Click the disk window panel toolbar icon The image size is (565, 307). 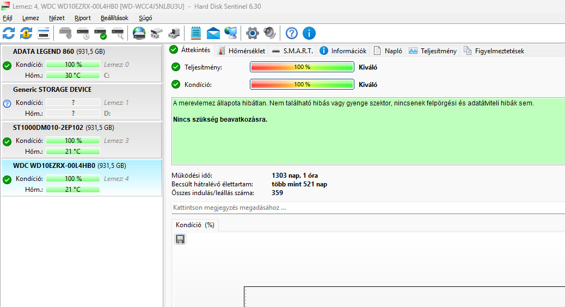click(x=43, y=33)
